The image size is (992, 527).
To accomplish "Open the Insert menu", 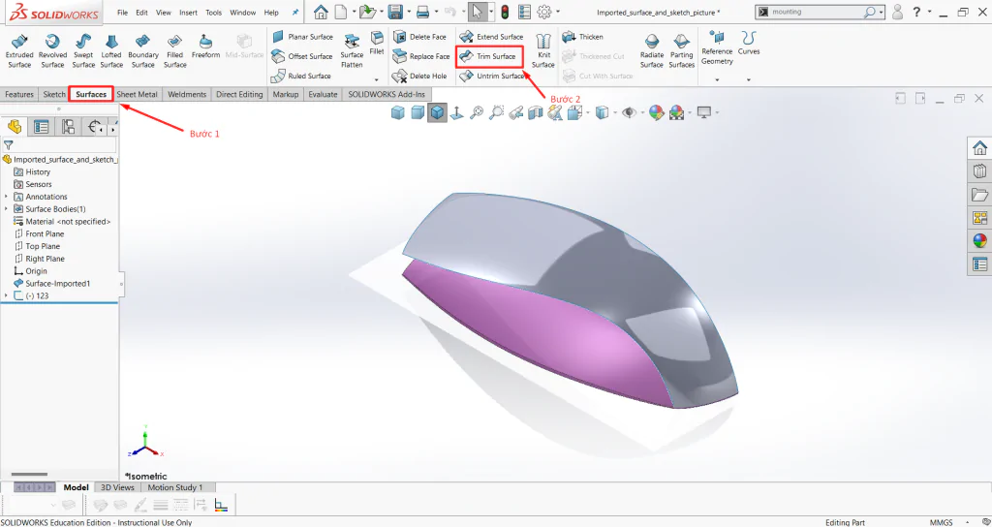I will click(188, 12).
